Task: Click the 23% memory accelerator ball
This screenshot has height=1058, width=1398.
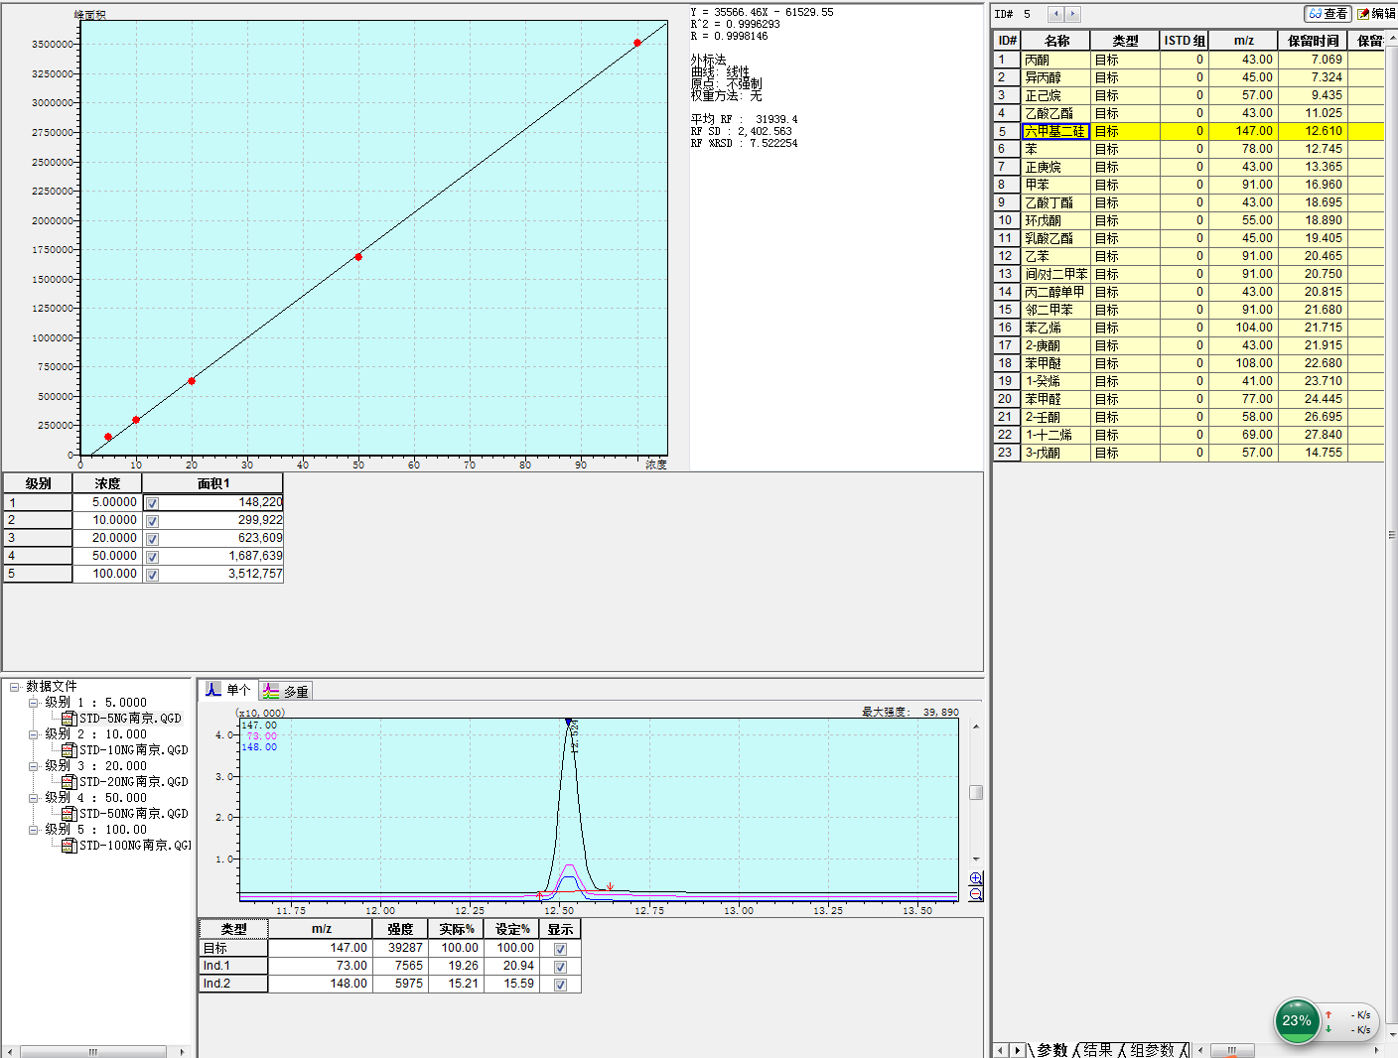Action: click(x=1297, y=1020)
